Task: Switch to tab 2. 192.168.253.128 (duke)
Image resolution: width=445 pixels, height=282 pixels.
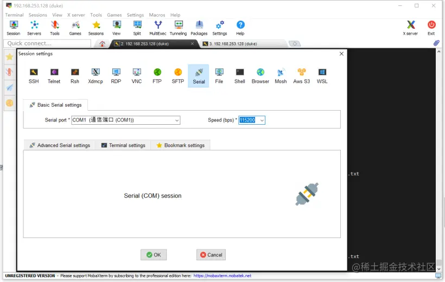Action: point(153,44)
